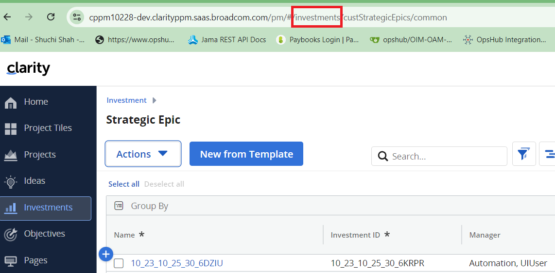This screenshot has height=273, width=555.
Task: Click the Clarity logo
Action: point(28,68)
